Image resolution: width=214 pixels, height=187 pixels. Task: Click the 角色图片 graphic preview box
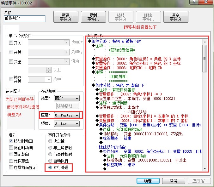(x=20, y=112)
